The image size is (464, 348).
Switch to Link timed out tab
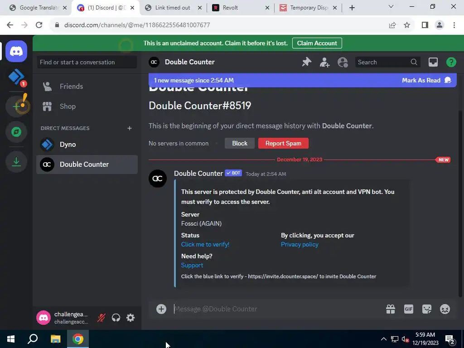coord(173,8)
